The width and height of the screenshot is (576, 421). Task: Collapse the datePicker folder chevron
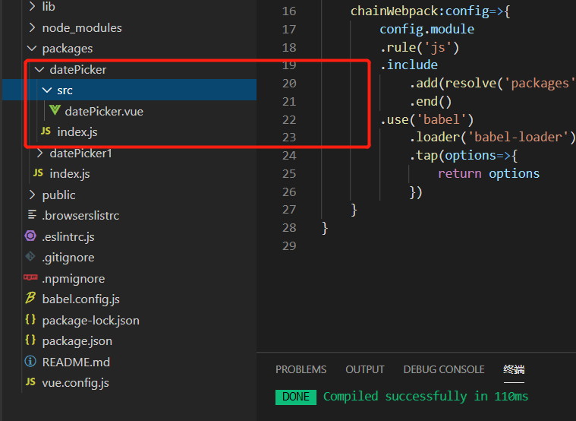pos(39,69)
